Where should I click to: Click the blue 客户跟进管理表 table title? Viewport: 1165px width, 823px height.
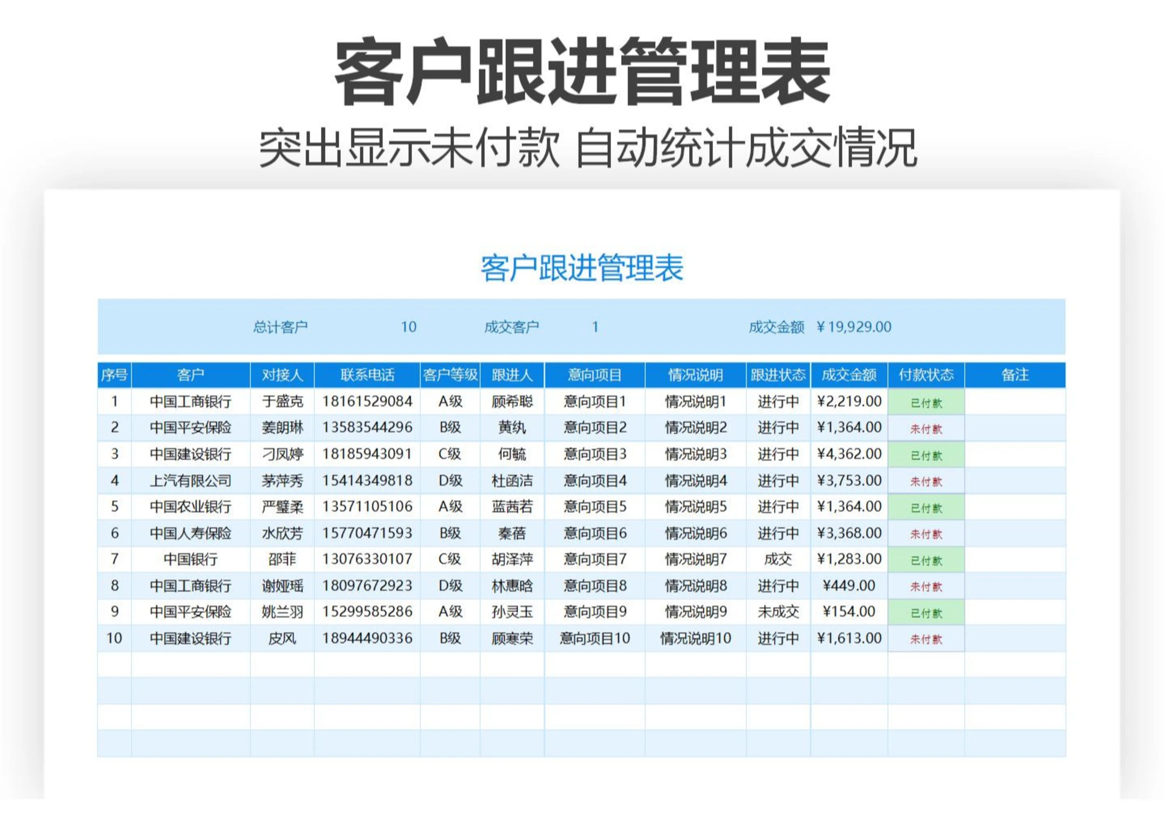pyautogui.click(x=581, y=268)
